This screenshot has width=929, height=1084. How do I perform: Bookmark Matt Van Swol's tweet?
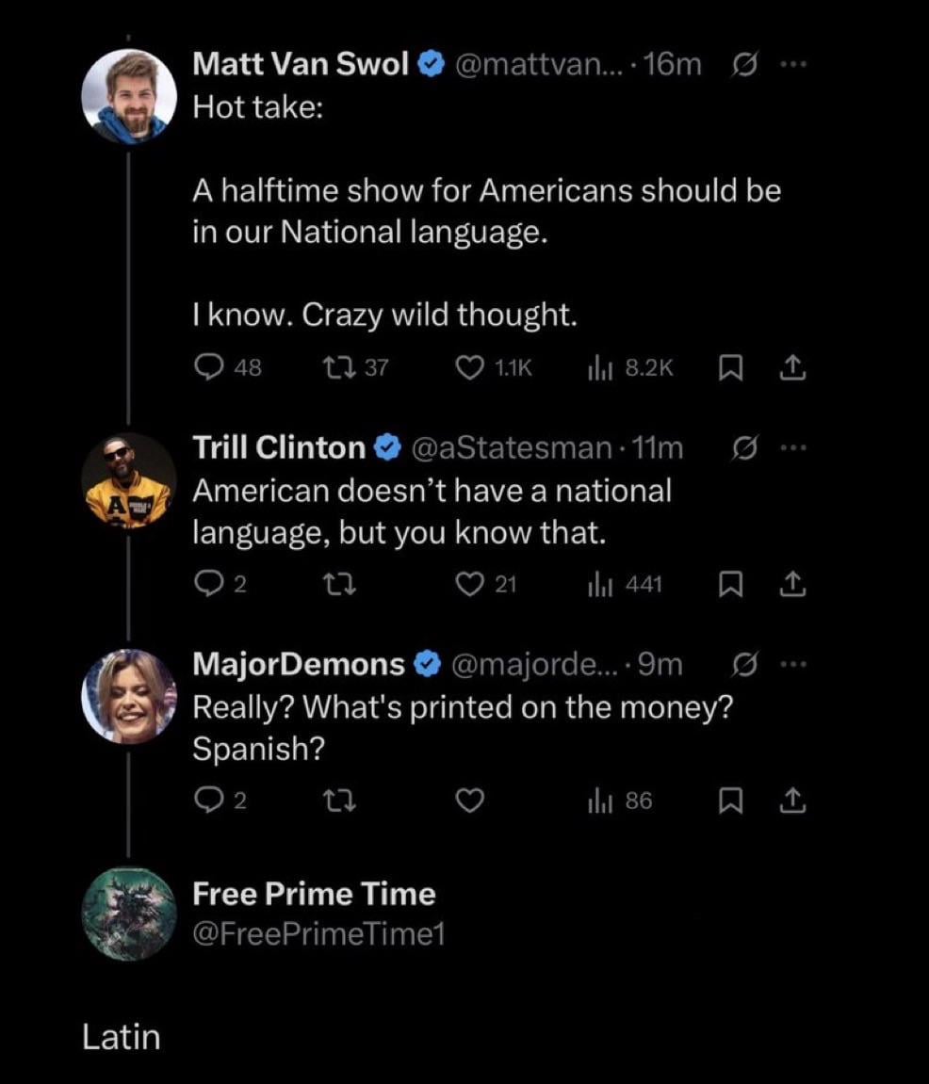tap(727, 369)
